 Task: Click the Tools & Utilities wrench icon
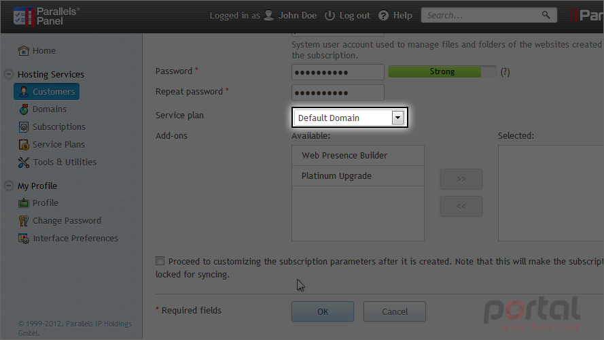click(24, 163)
